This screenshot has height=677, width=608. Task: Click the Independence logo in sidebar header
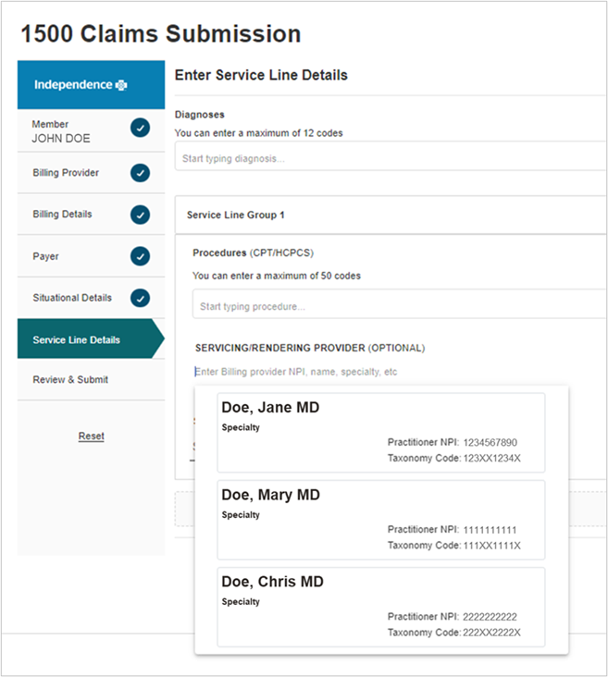click(x=81, y=85)
